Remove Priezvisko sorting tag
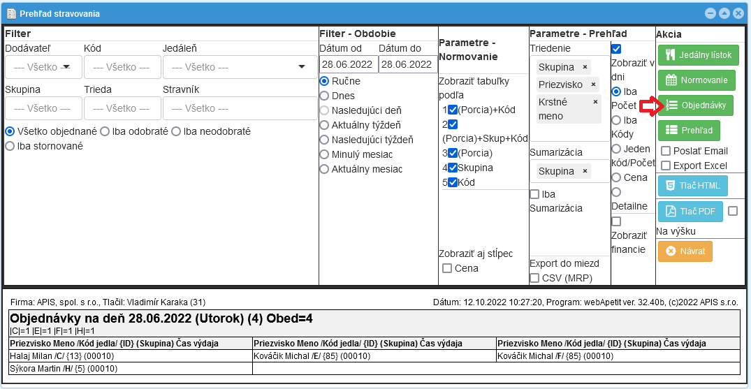The height and width of the screenshot is (389, 751). pos(593,85)
